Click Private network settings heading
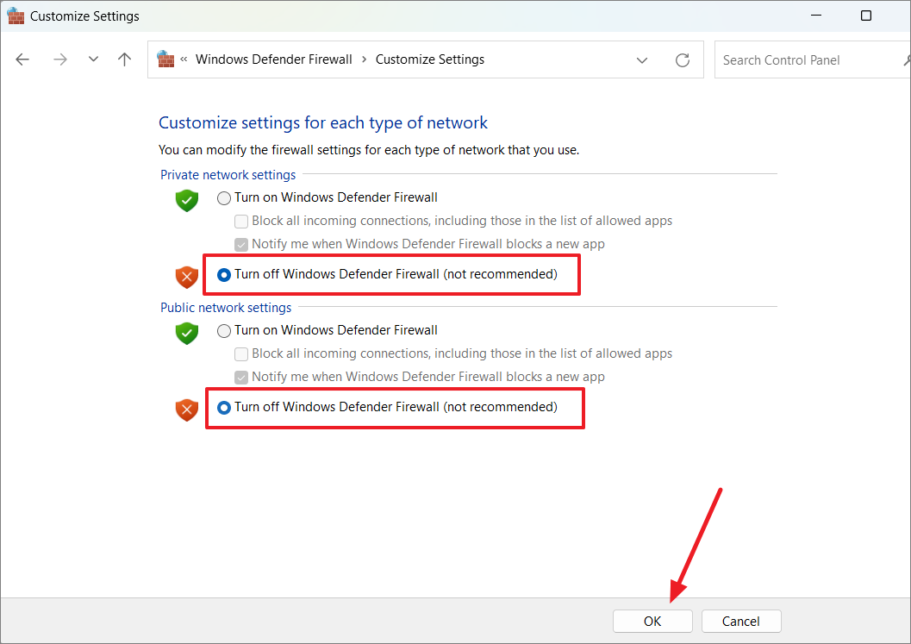The height and width of the screenshot is (644, 911). click(x=228, y=175)
